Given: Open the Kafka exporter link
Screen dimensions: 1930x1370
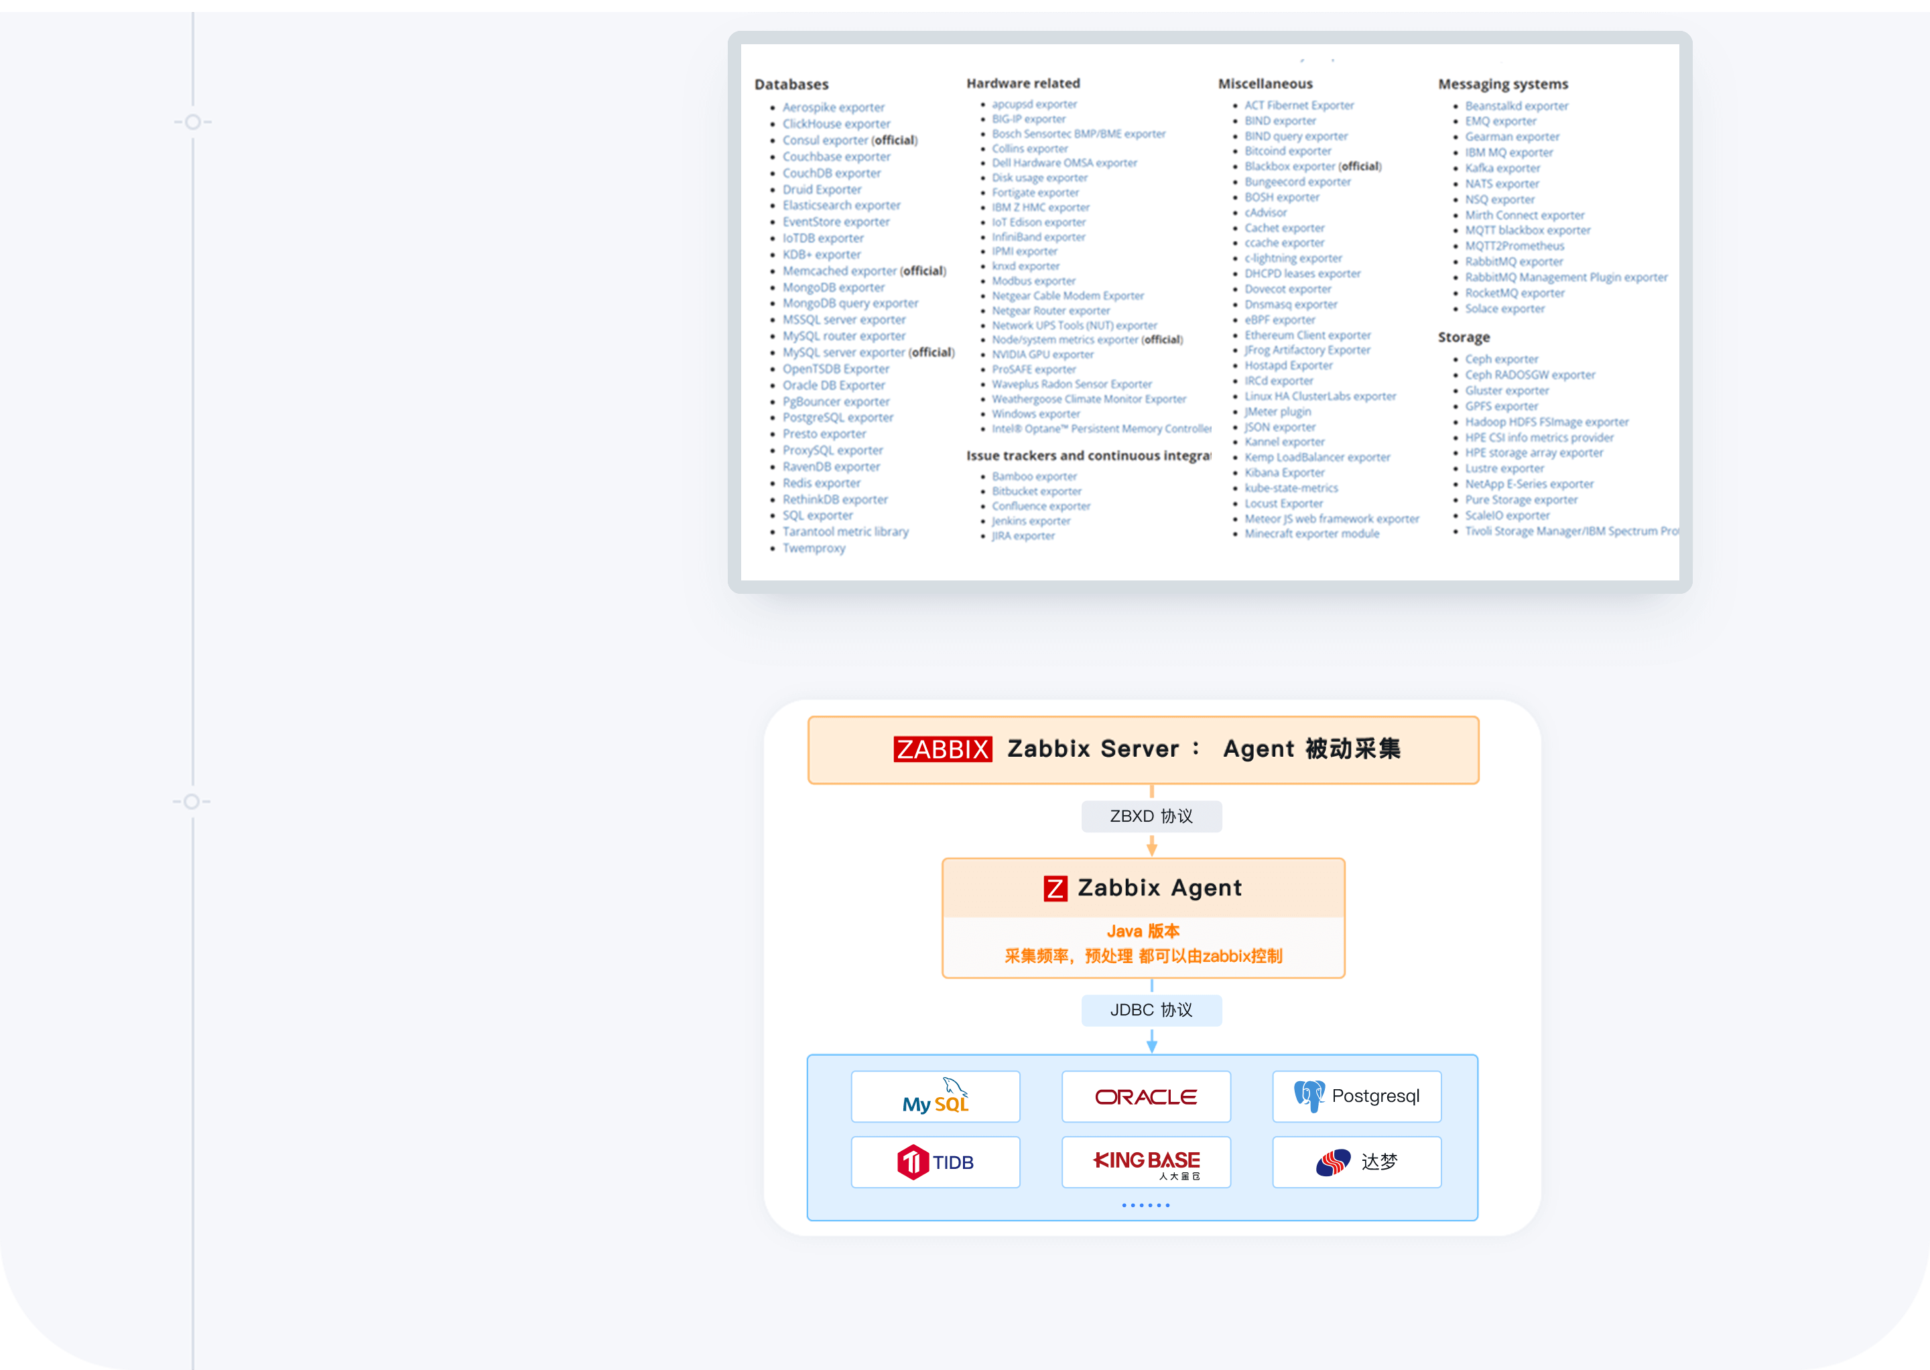Looking at the screenshot, I should (1502, 169).
